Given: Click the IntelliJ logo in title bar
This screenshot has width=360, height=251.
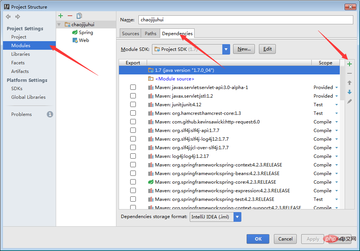Looking at the screenshot, I should tap(7, 7).
